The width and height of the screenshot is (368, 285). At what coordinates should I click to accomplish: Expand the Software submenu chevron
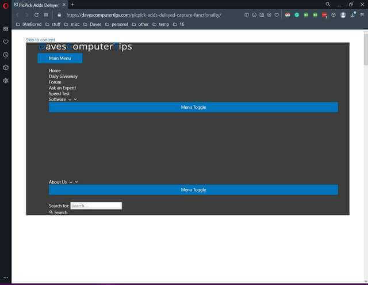(75, 100)
